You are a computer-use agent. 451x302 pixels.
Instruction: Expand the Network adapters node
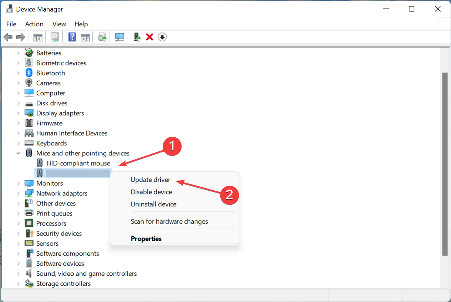coord(18,193)
